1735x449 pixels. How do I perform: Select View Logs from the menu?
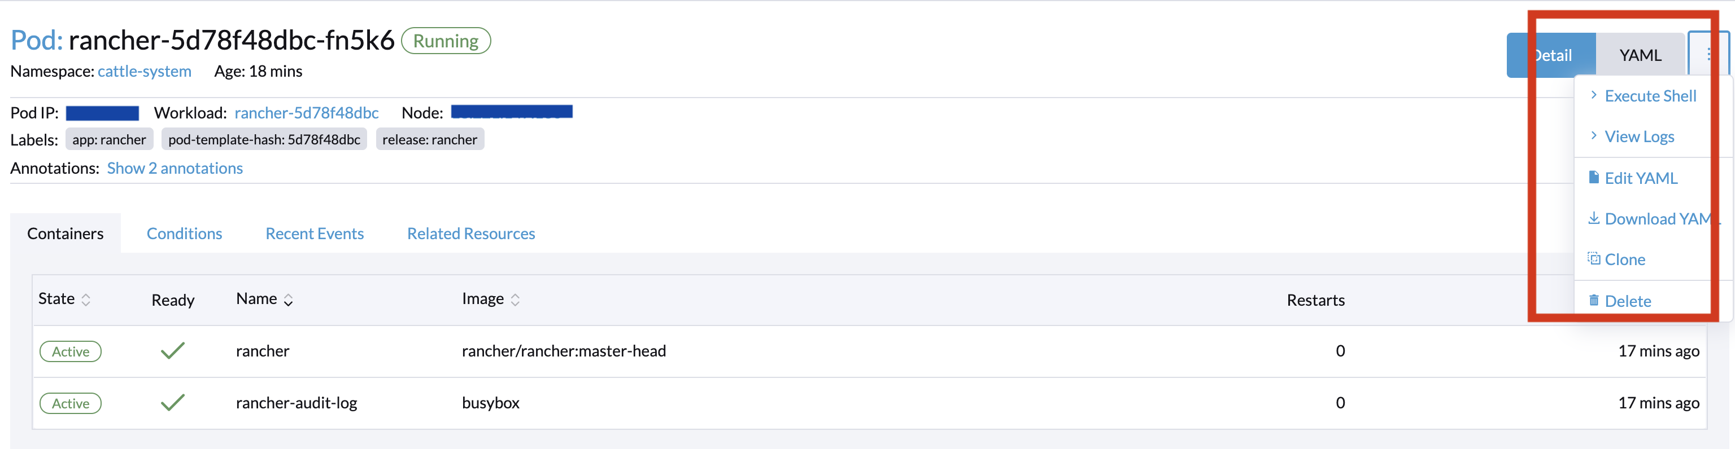(x=1640, y=136)
